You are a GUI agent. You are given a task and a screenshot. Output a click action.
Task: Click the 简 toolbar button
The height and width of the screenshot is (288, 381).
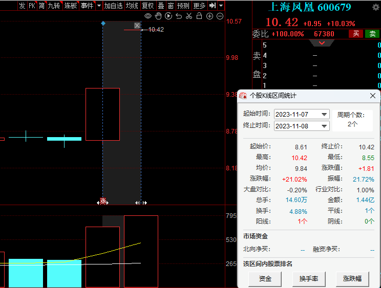(42, 6)
